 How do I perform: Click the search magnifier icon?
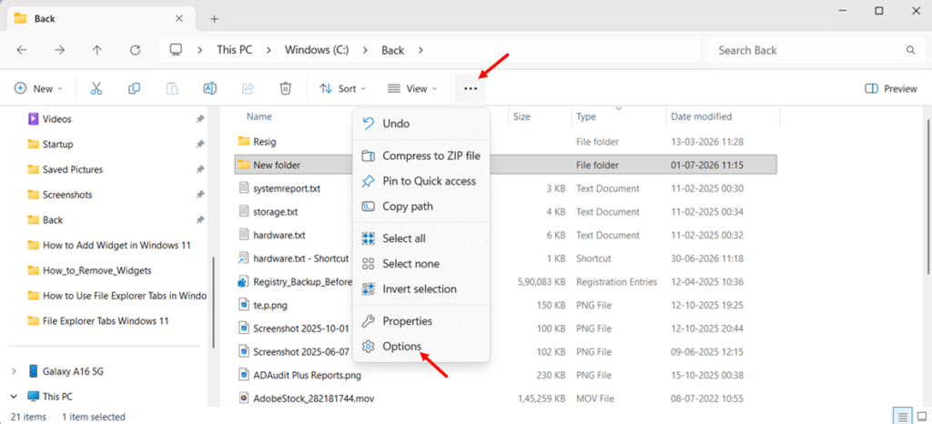click(910, 50)
